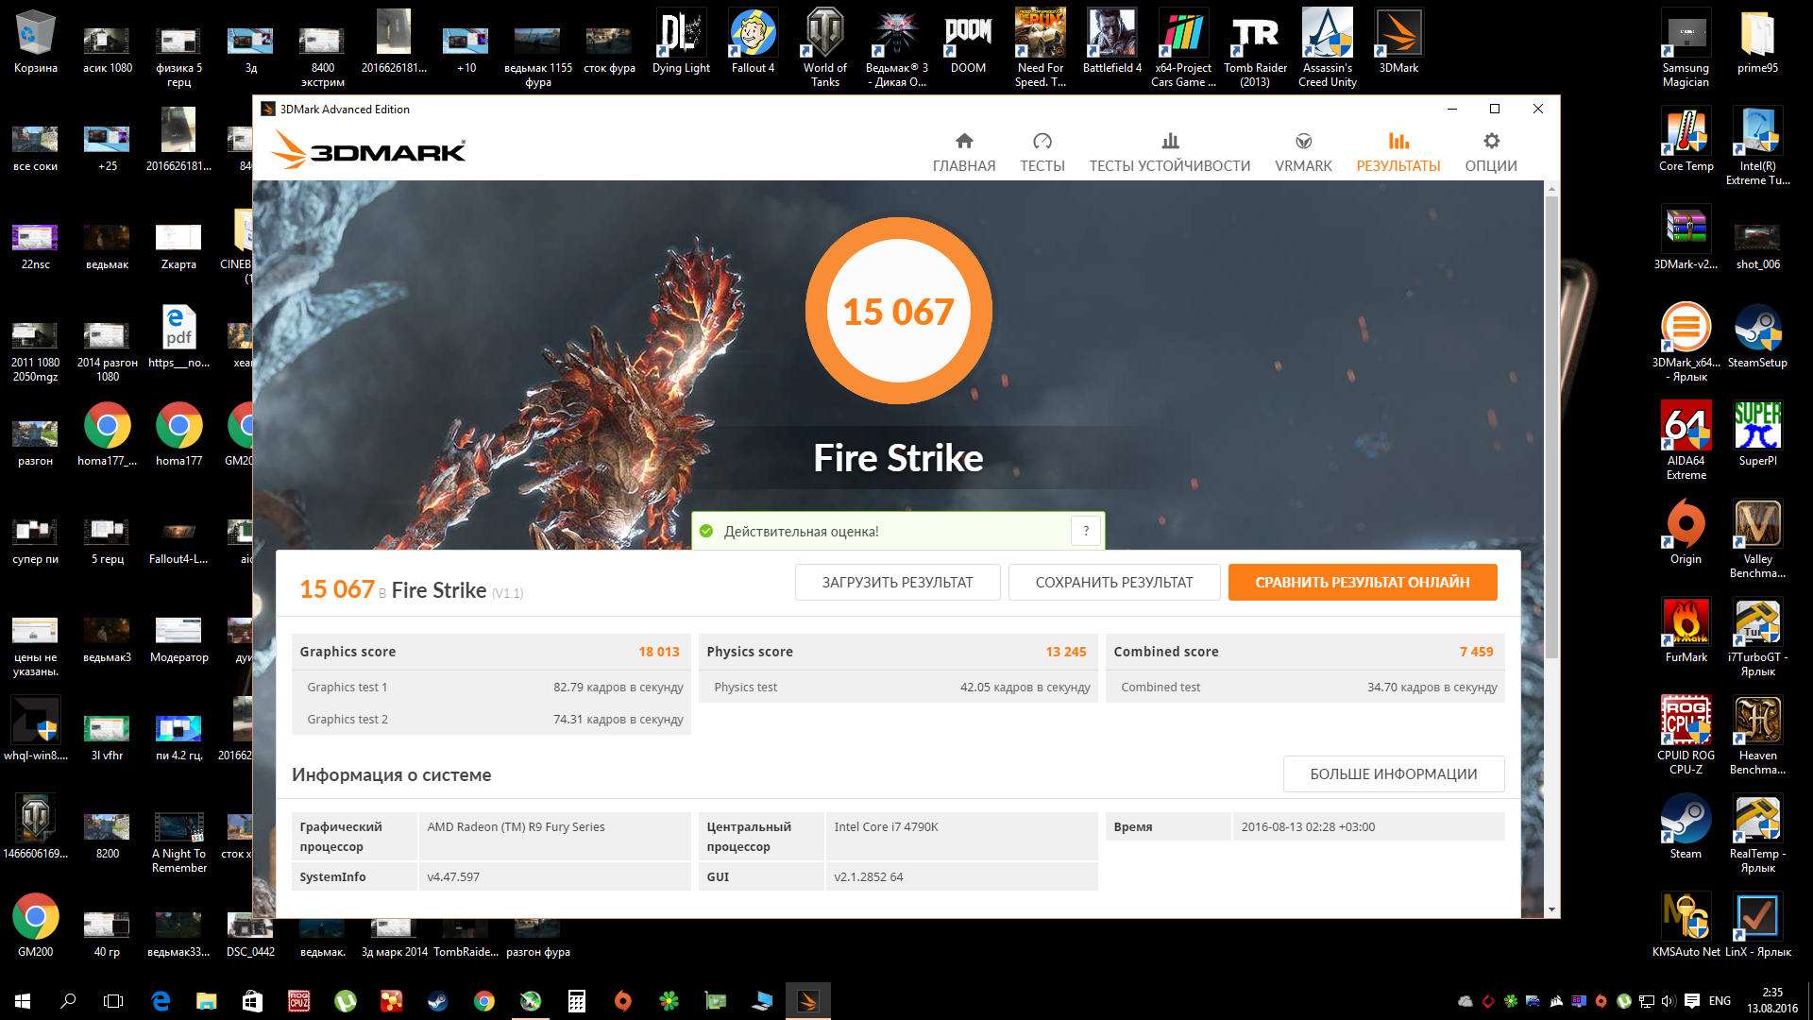
Task: Click БОЛЬШЕ ИНФОРМАЦИИ button
Action: point(1393,774)
